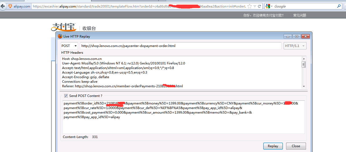Click the headers scrollbar thumb
Screen dimensions: 346x152
click(304, 64)
